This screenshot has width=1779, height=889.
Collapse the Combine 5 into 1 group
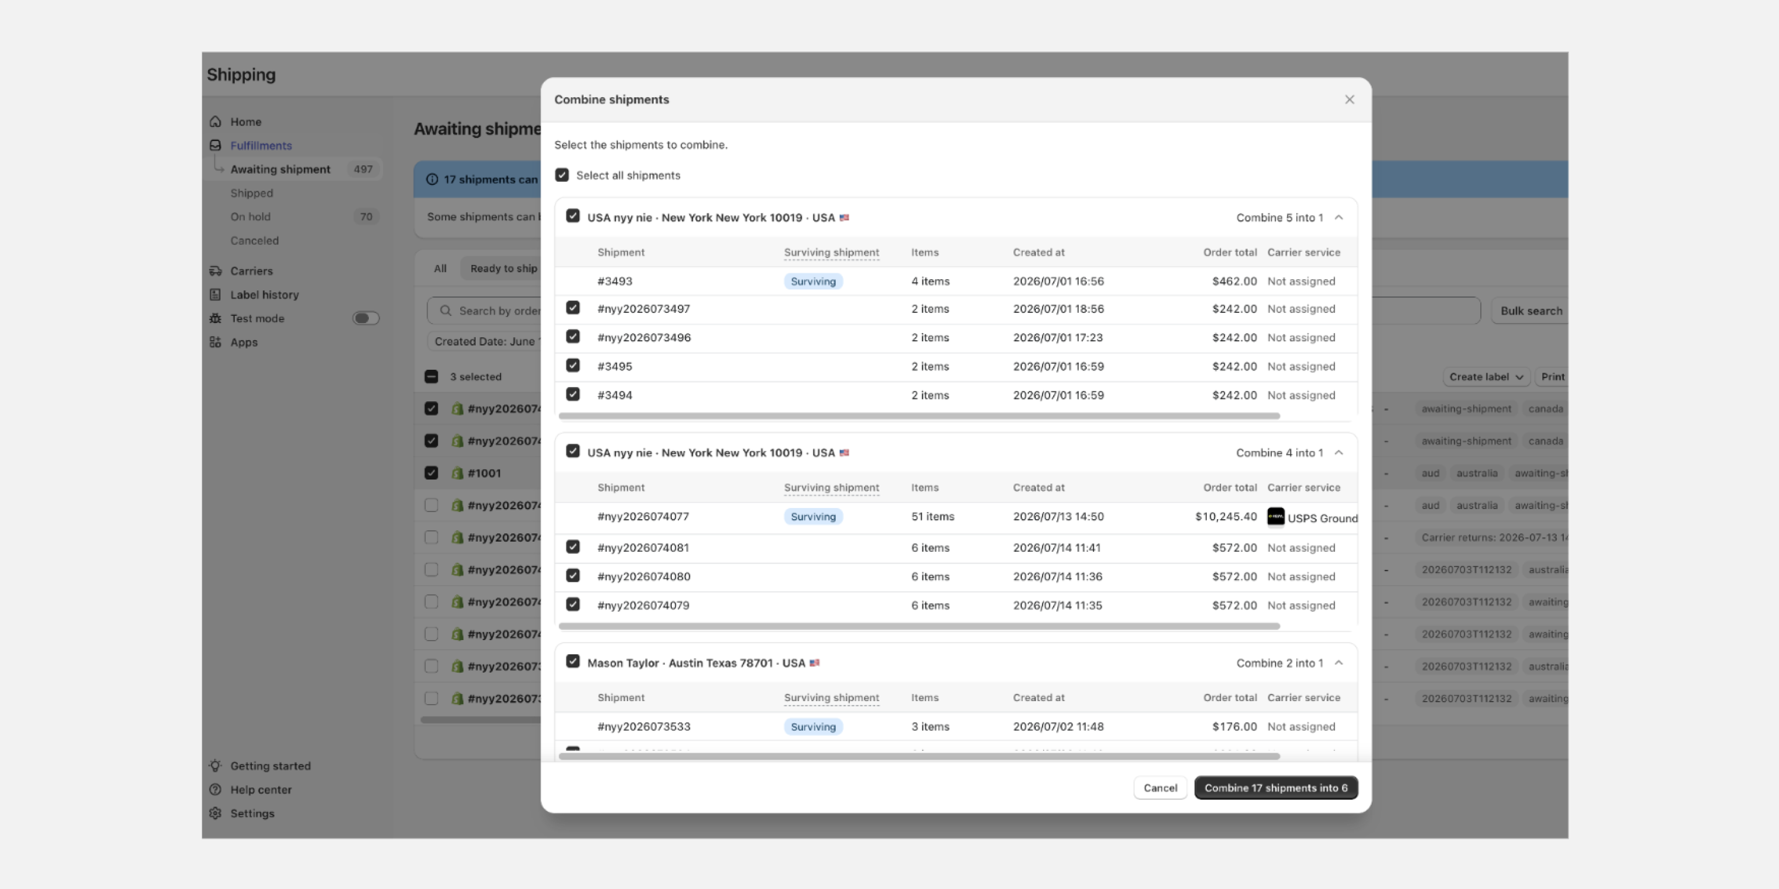click(1338, 218)
